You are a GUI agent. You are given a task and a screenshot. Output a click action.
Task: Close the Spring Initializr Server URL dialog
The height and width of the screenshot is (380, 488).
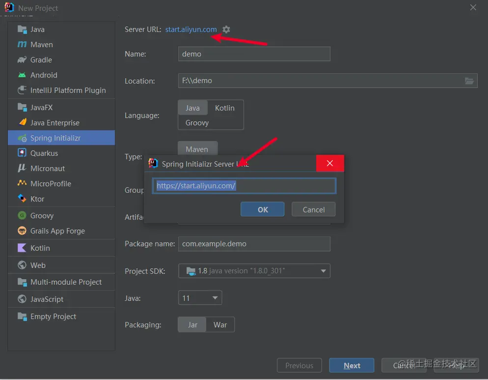330,163
